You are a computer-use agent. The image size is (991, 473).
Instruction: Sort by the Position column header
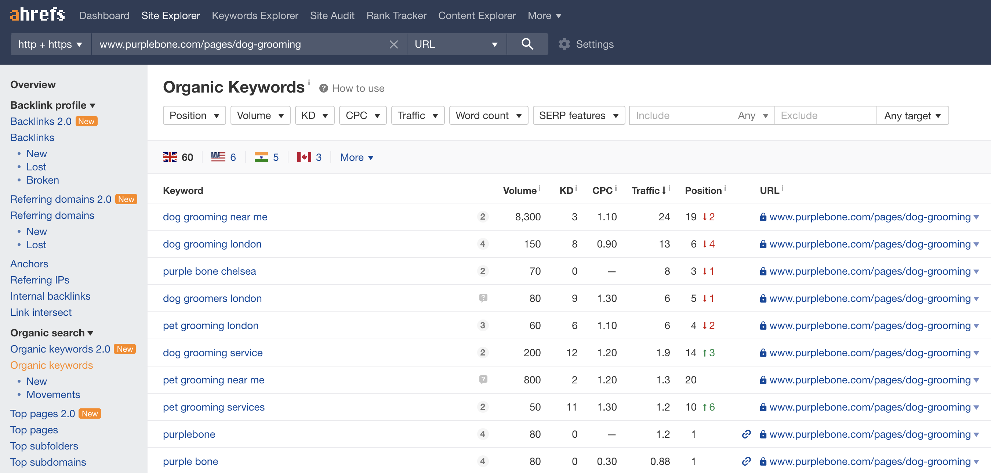[x=703, y=191]
